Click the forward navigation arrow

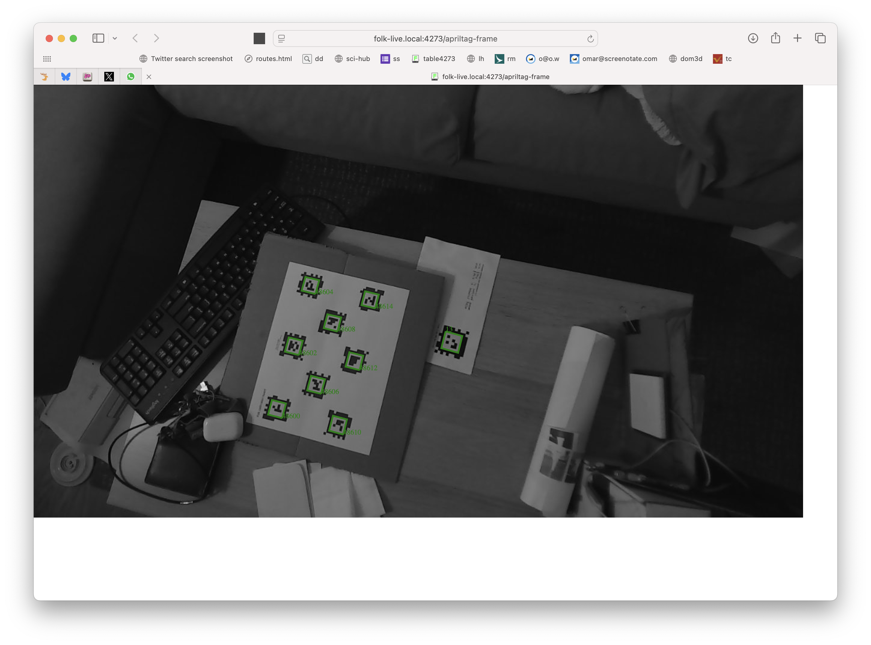tap(156, 38)
